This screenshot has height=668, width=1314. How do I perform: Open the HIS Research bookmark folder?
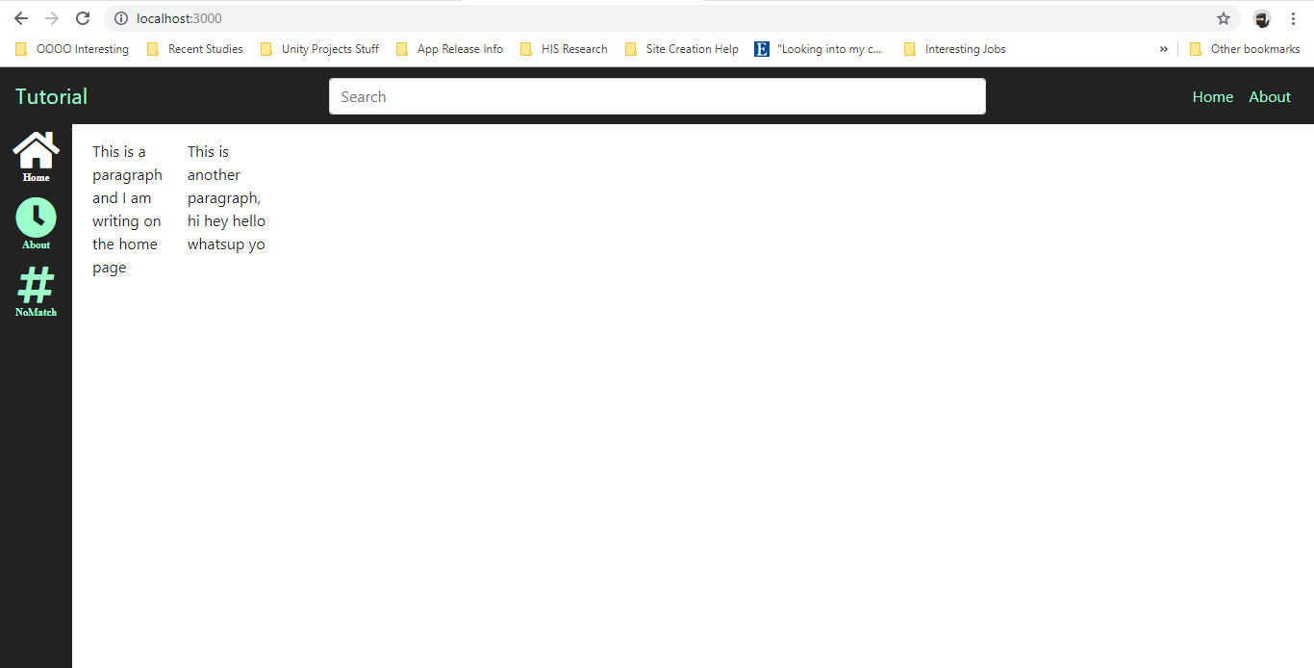click(x=564, y=49)
